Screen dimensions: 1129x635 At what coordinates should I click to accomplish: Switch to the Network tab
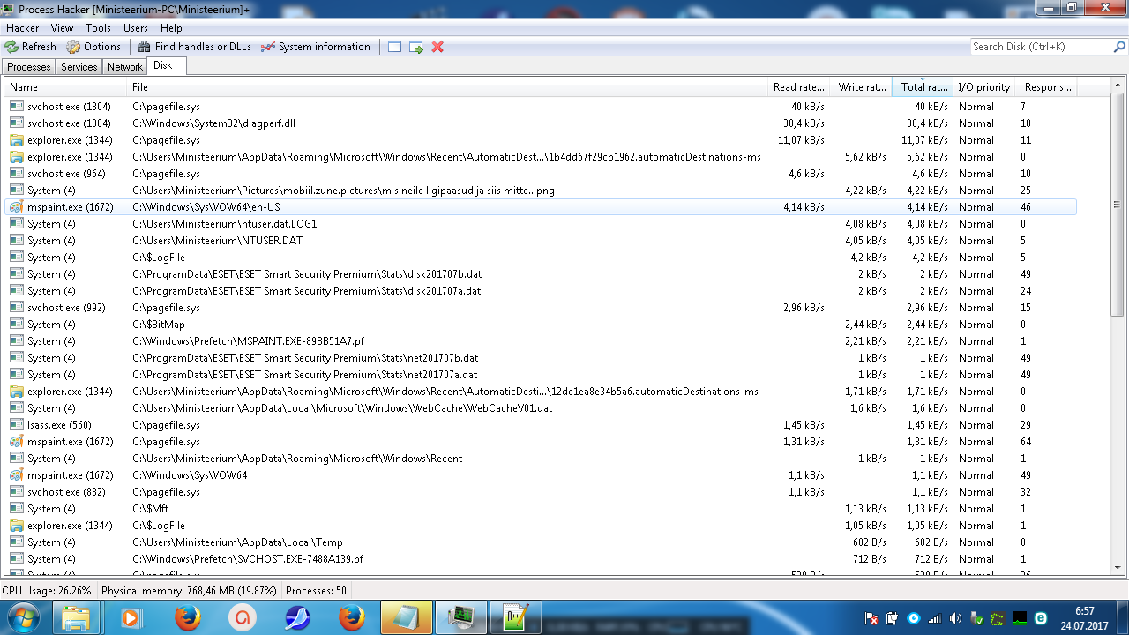pyautogui.click(x=125, y=67)
